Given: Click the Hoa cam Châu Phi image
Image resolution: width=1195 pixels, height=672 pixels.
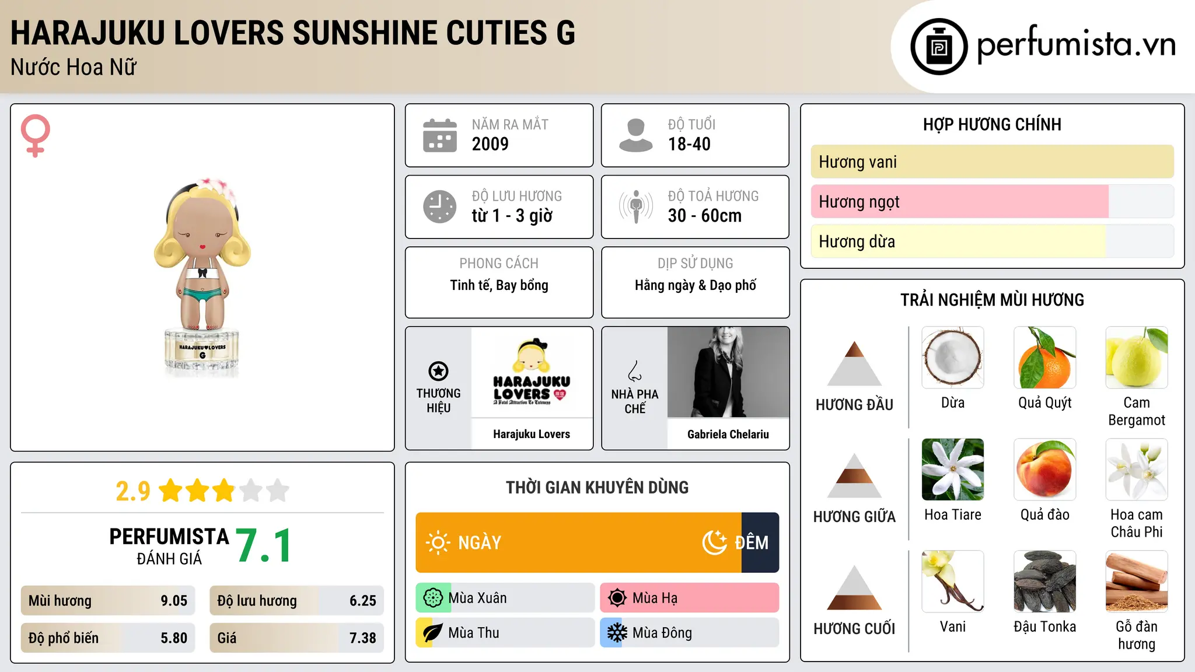Looking at the screenshot, I should pyautogui.click(x=1137, y=470).
